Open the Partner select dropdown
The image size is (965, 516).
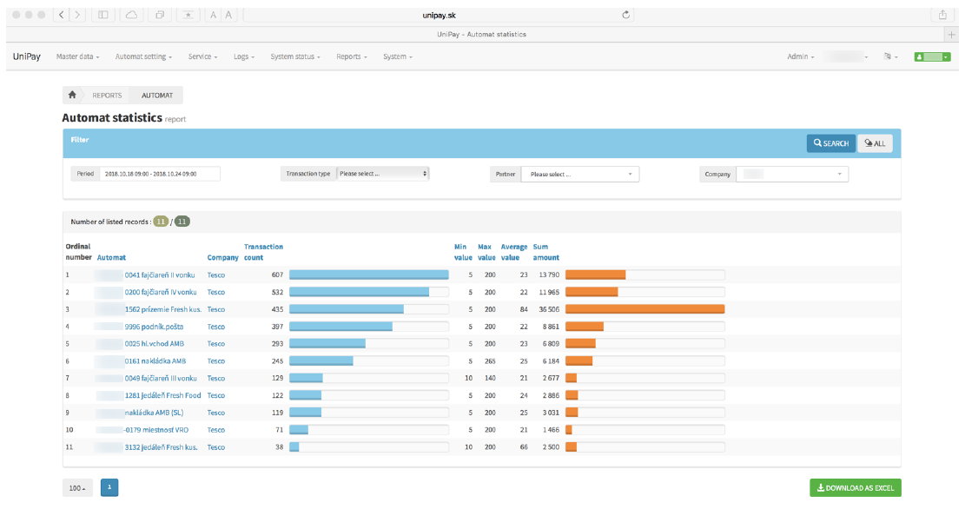coord(579,174)
